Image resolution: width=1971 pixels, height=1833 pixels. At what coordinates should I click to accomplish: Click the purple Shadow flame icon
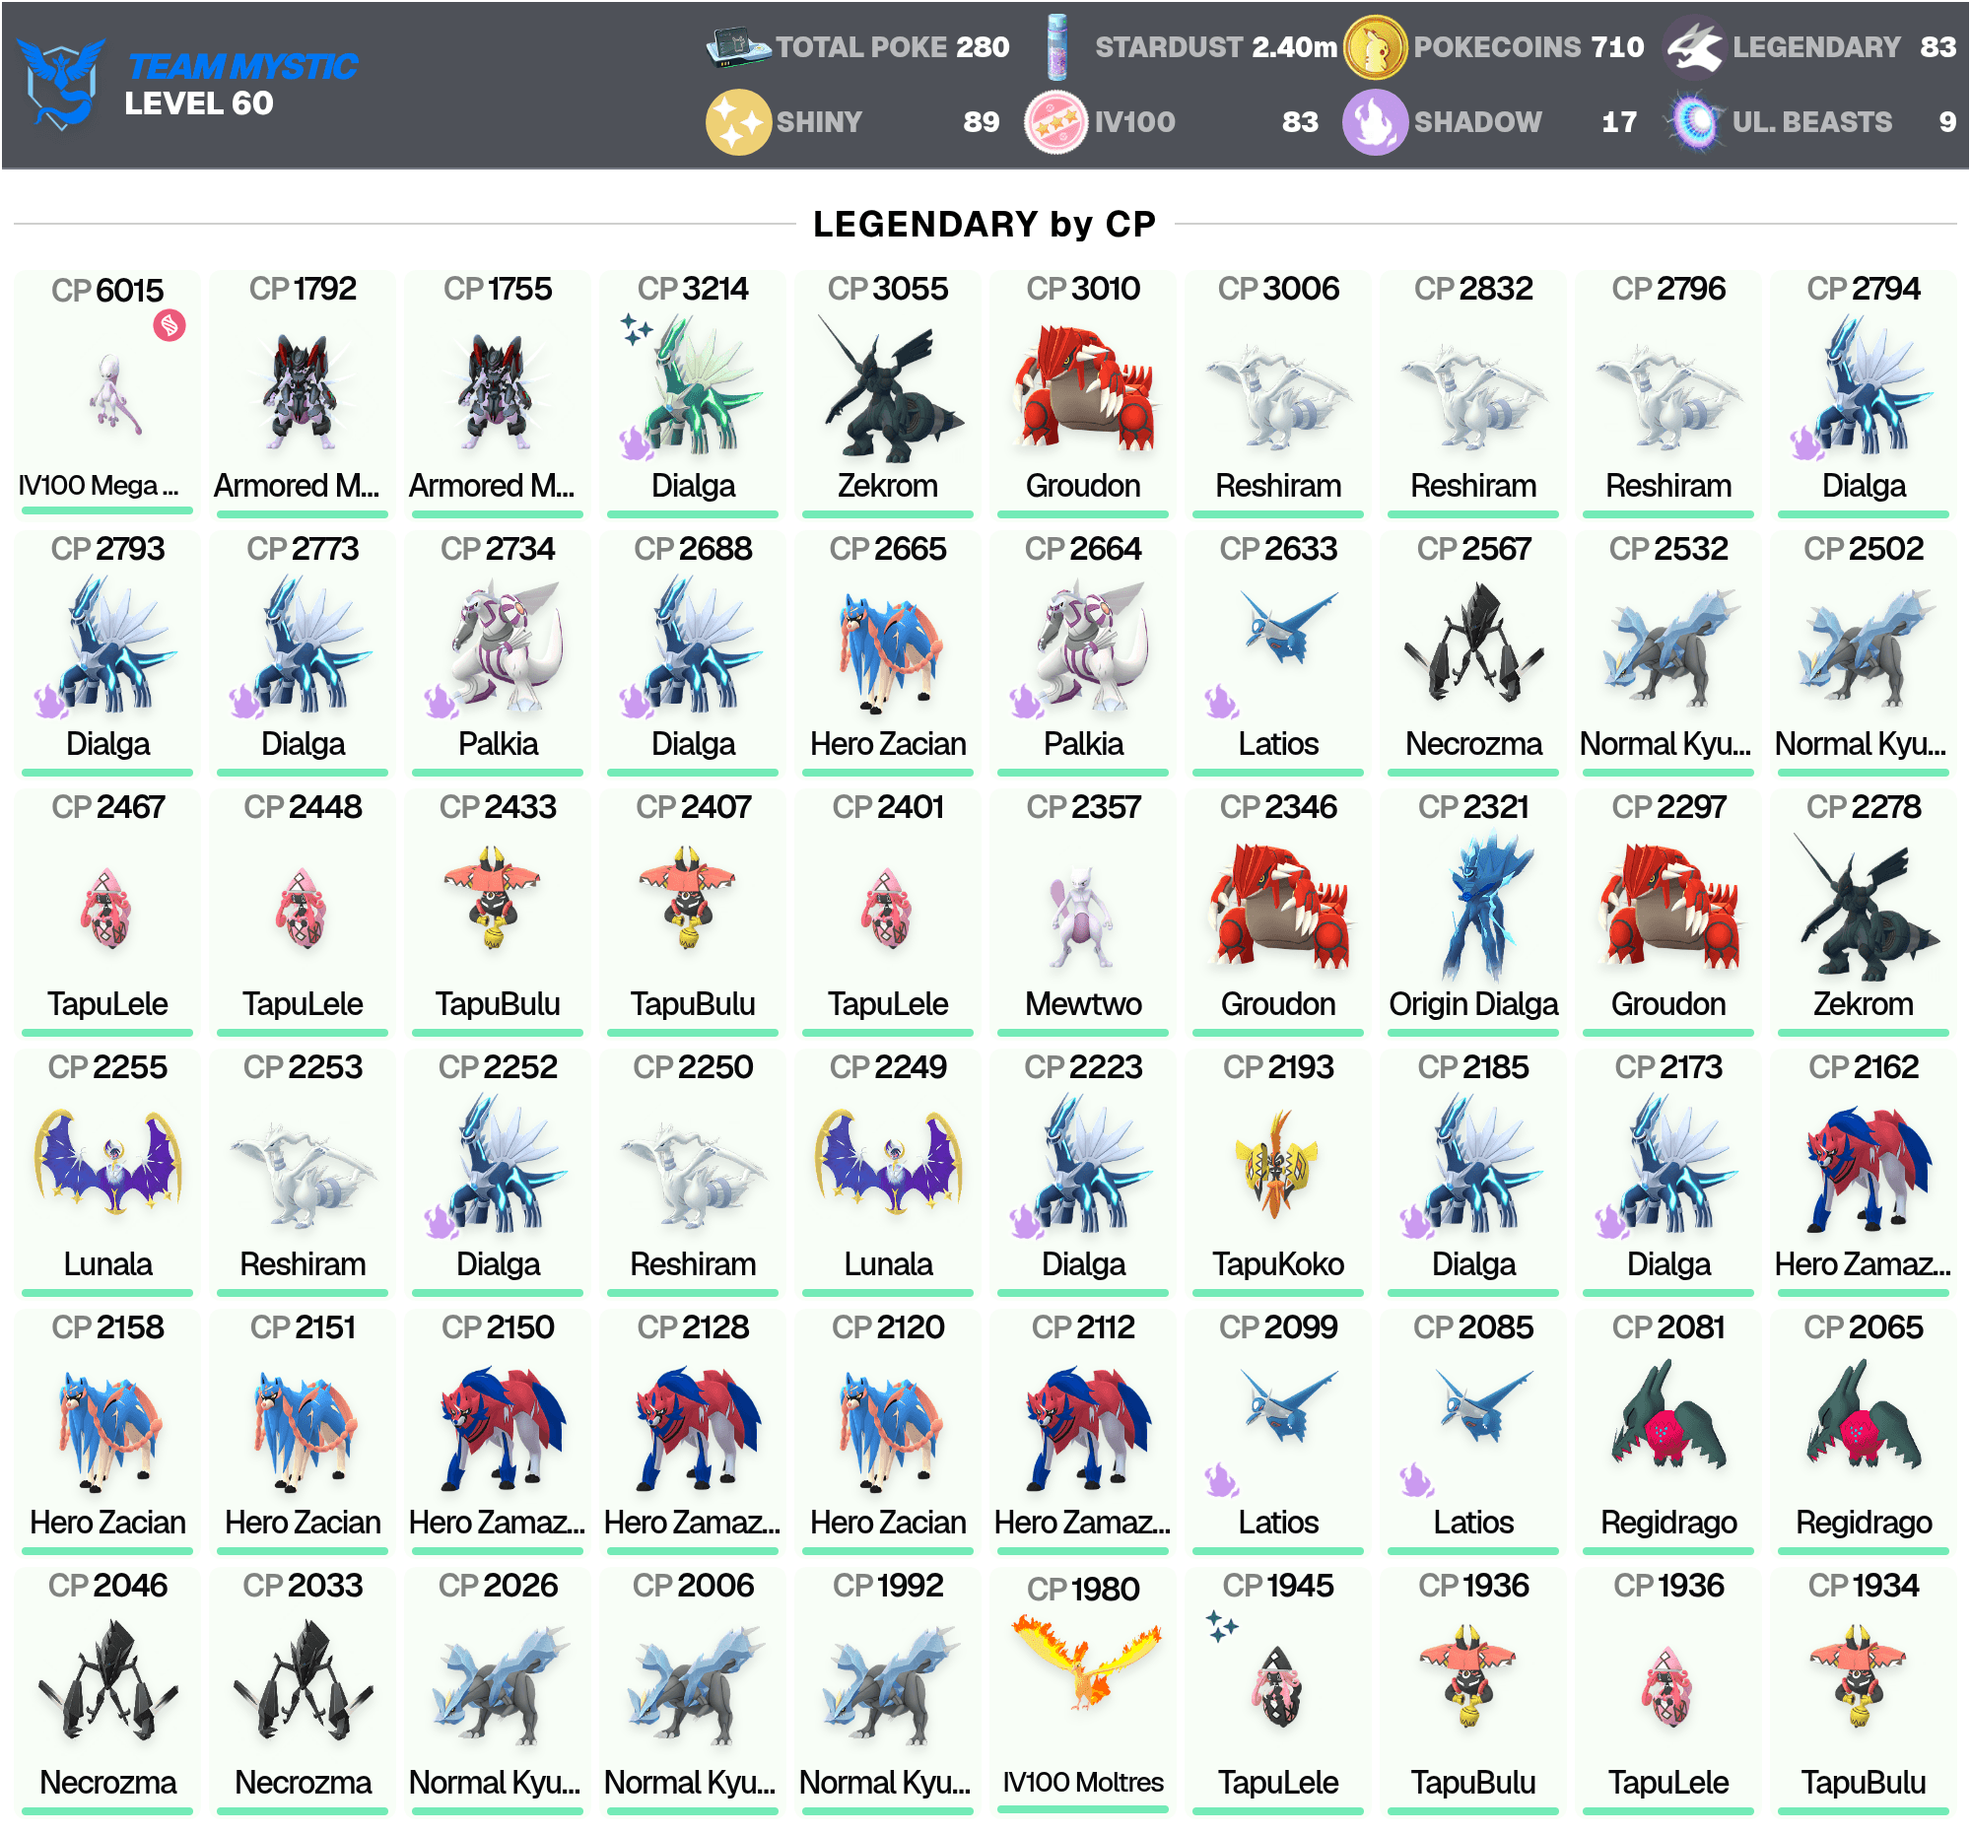point(1374,122)
